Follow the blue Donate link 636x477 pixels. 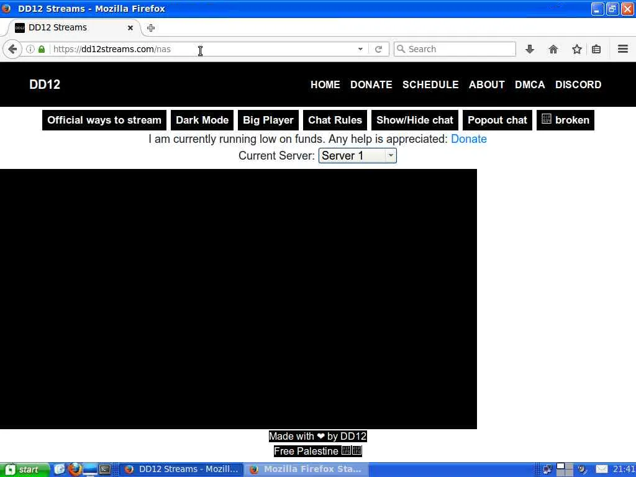468,139
